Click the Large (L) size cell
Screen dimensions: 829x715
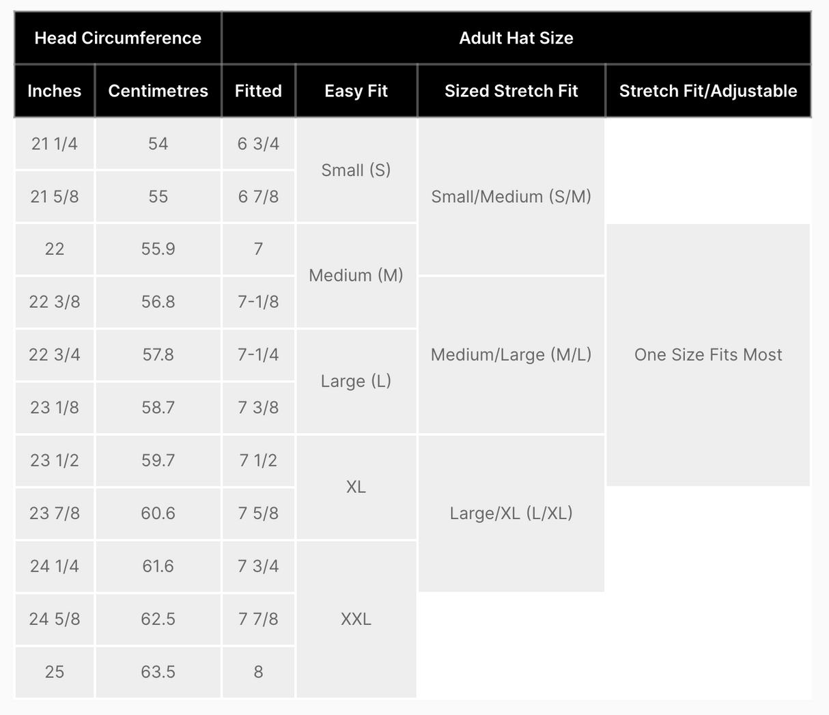[356, 381]
